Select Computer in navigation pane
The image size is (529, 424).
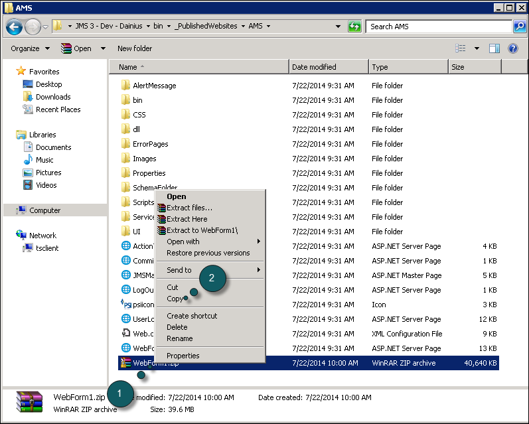click(44, 210)
